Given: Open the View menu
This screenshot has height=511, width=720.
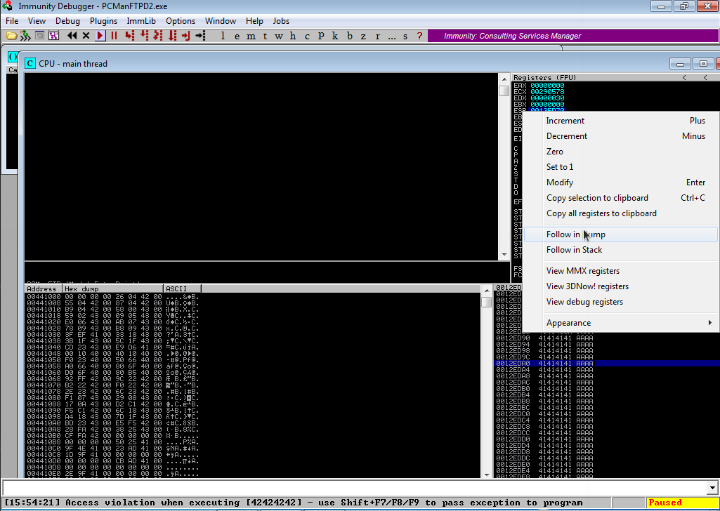Looking at the screenshot, I should (37, 21).
